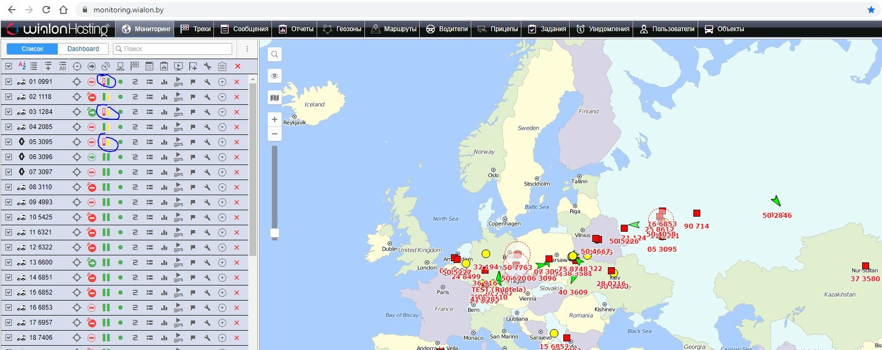
Task: Toggle the select-all checkbox in list header
Action: click(x=9, y=66)
